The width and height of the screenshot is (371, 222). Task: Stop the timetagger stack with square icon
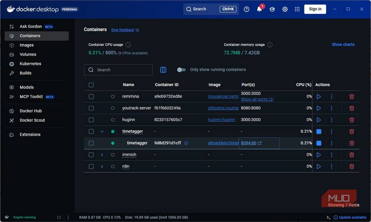[319, 132]
